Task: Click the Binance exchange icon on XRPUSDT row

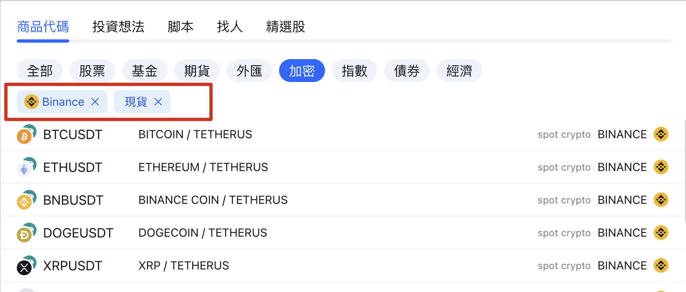Action: 661,265
